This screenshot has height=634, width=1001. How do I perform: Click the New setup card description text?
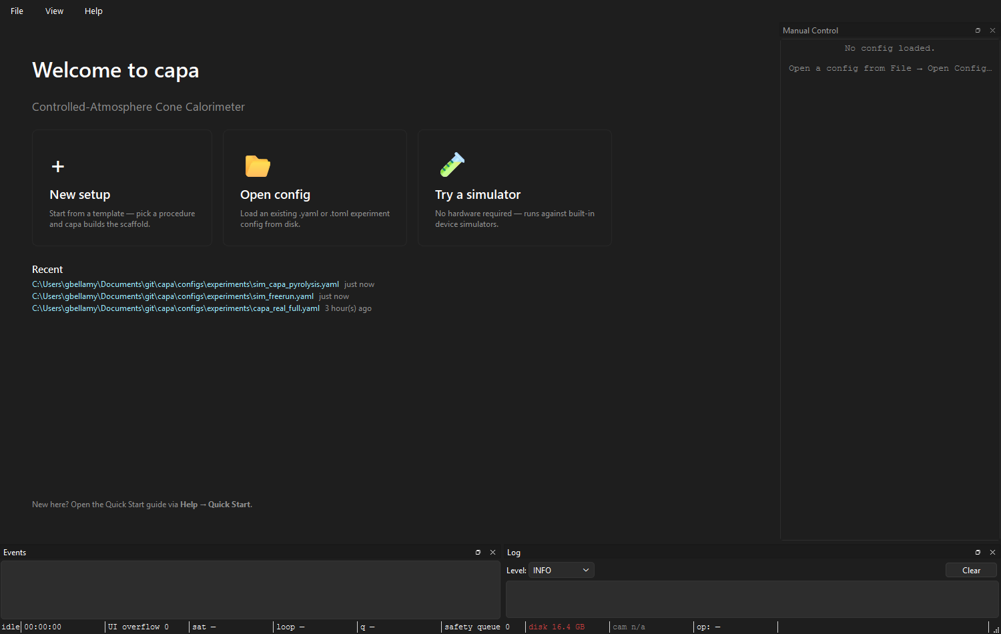[122, 219]
